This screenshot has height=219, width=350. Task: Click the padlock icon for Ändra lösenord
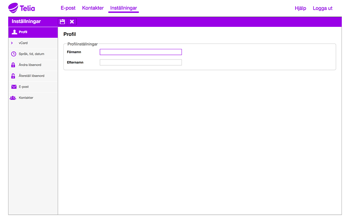click(x=13, y=65)
